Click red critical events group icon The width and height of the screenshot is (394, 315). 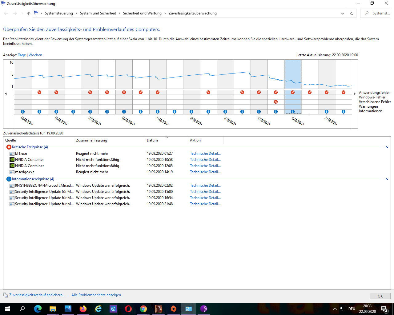(x=9, y=147)
